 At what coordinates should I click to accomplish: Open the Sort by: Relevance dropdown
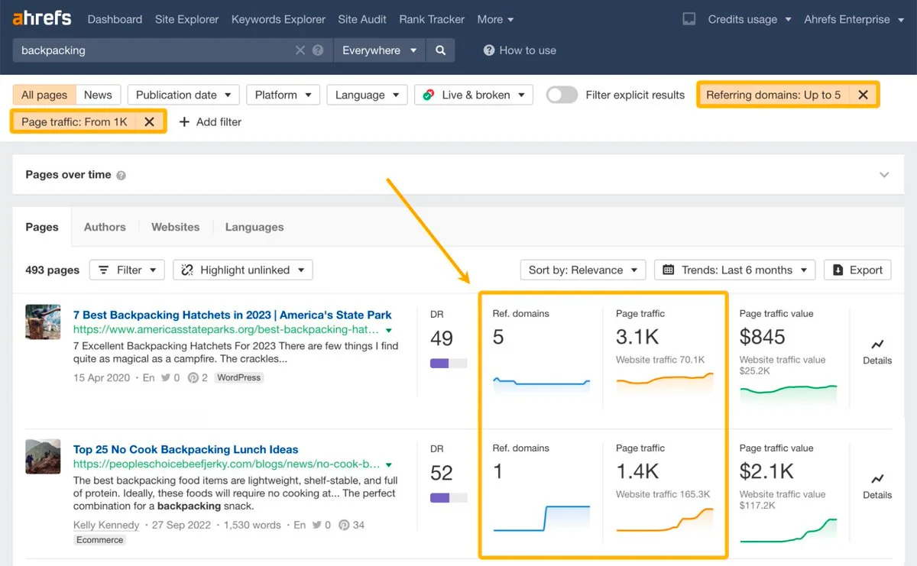click(x=582, y=270)
